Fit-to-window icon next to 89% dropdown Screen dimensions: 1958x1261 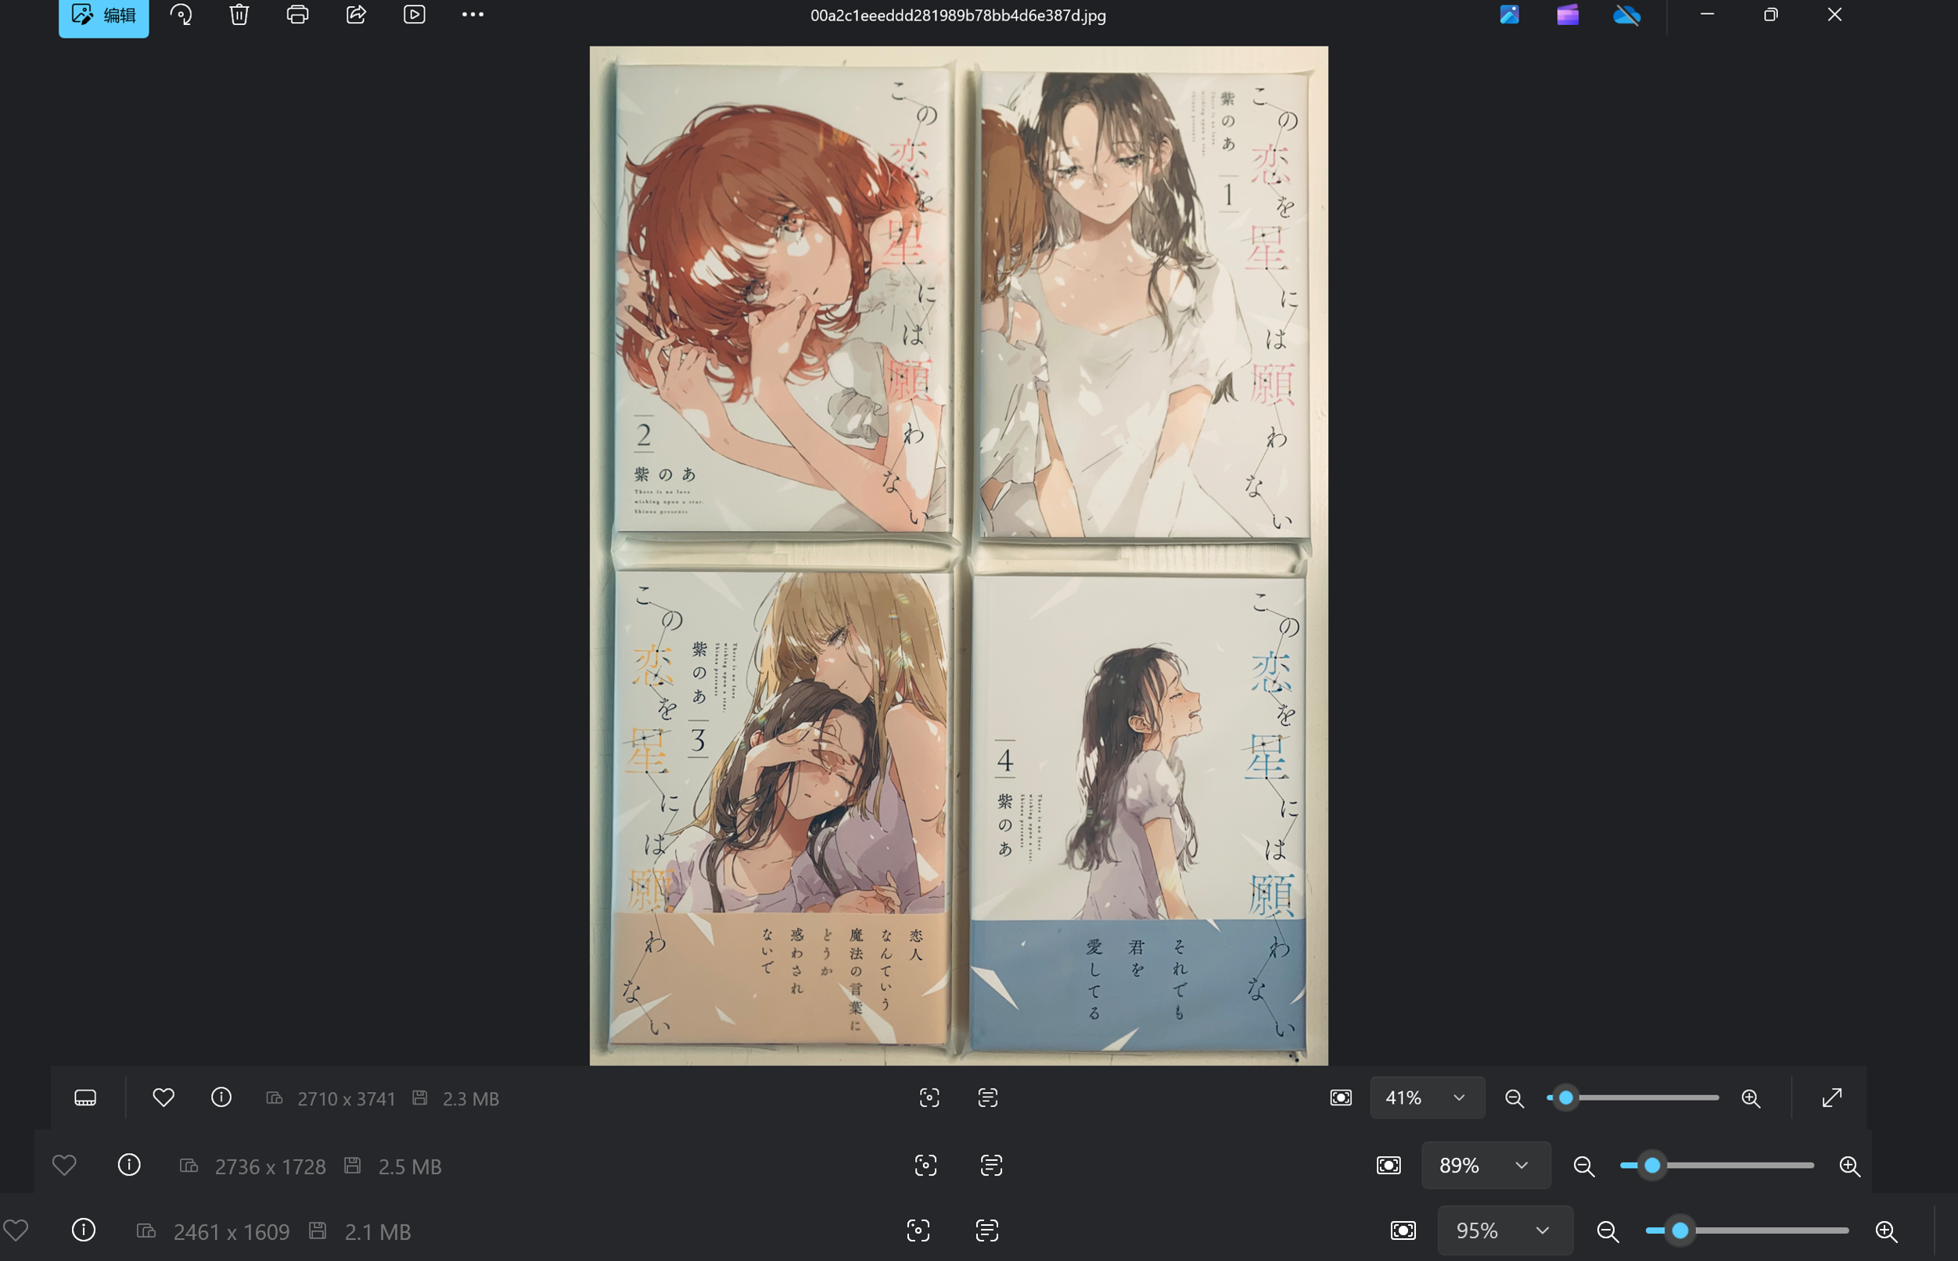(1389, 1166)
